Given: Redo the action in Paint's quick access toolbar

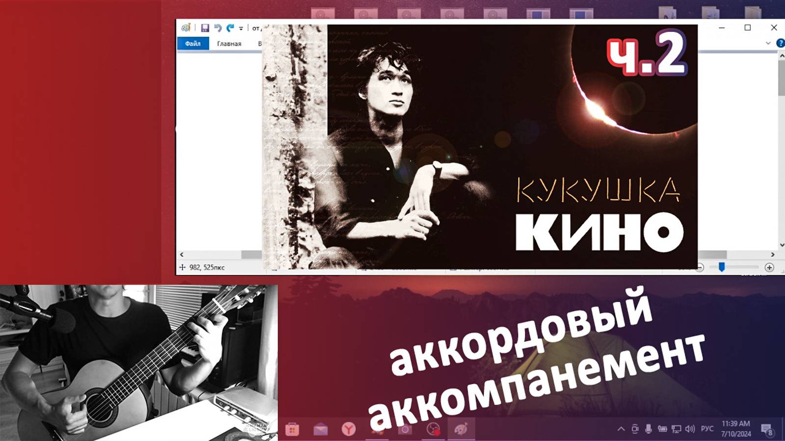Looking at the screenshot, I should pos(230,28).
